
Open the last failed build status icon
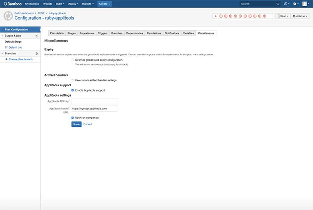(x=265, y=16)
